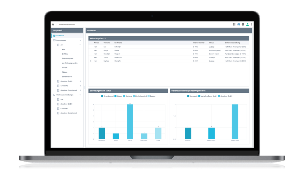This screenshot has width=304, height=174.
Task: Sort table by Nachname column header
Action: pos(118,43)
